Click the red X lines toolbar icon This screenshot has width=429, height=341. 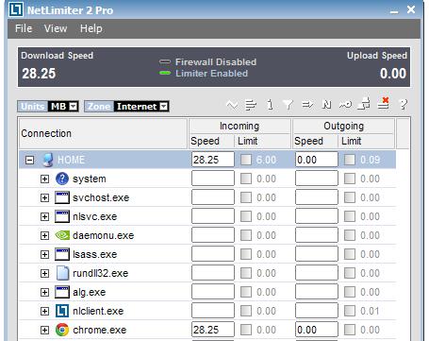coord(384,103)
